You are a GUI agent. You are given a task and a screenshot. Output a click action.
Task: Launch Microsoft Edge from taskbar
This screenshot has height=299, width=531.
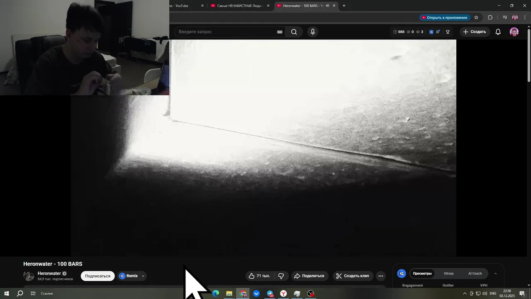click(216, 294)
